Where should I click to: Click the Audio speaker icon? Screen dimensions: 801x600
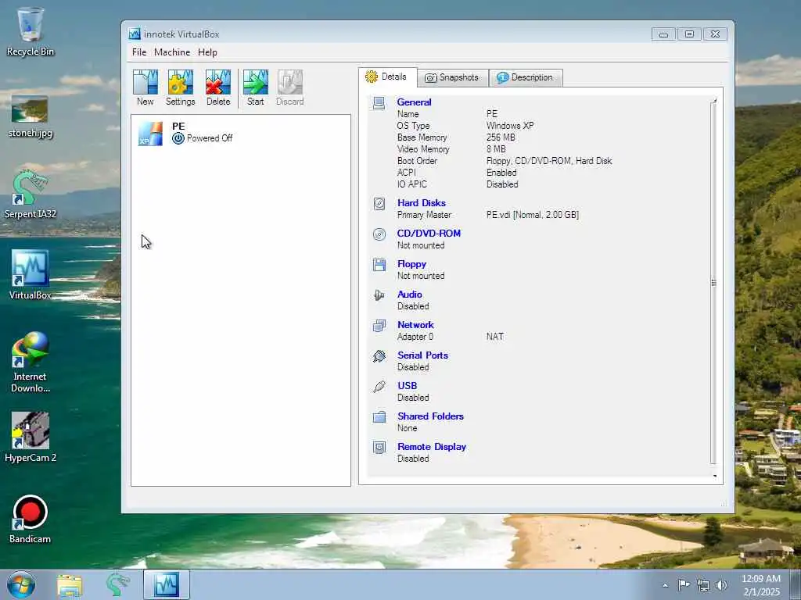click(x=379, y=295)
